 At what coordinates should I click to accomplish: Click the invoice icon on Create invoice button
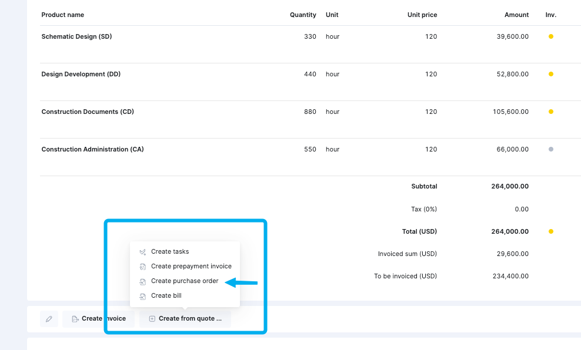coord(75,318)
